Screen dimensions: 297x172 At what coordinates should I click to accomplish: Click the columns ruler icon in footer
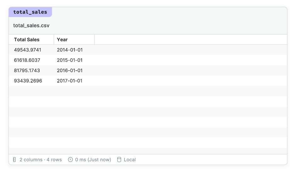click(14, 160)
